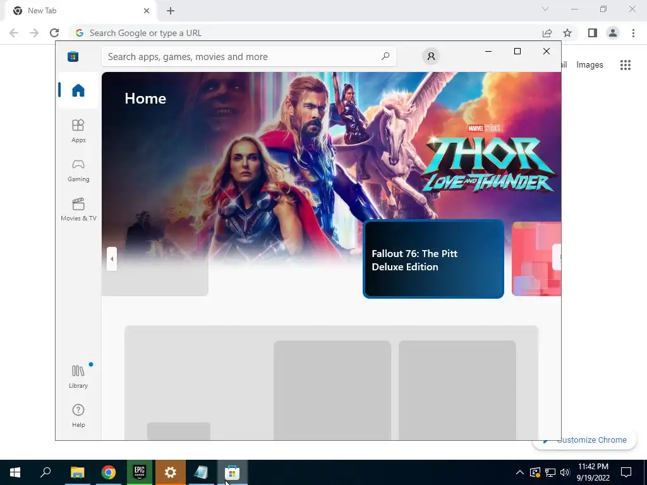Maximize the Microsoft Store window

[x=517, y=51]
